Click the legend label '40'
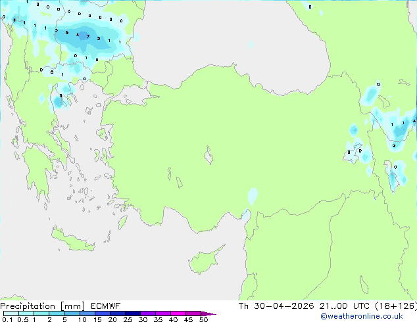The width and height of the screenshot is (417, 322). click(x=173, y=319)
